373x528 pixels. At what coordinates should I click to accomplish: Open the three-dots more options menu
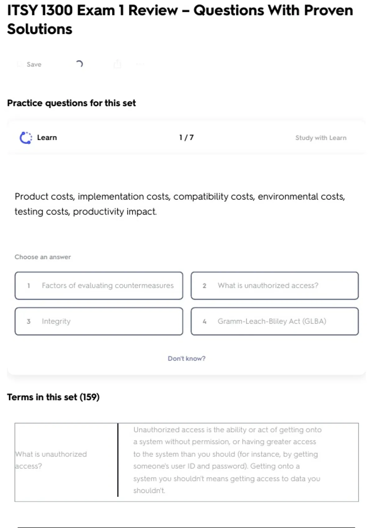point(140,64)
